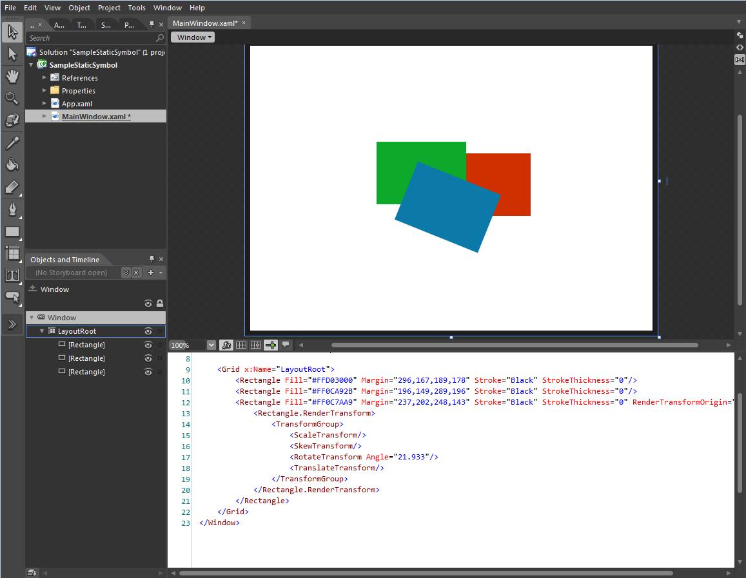Choose the Pen tool

(x=12, y=209)
